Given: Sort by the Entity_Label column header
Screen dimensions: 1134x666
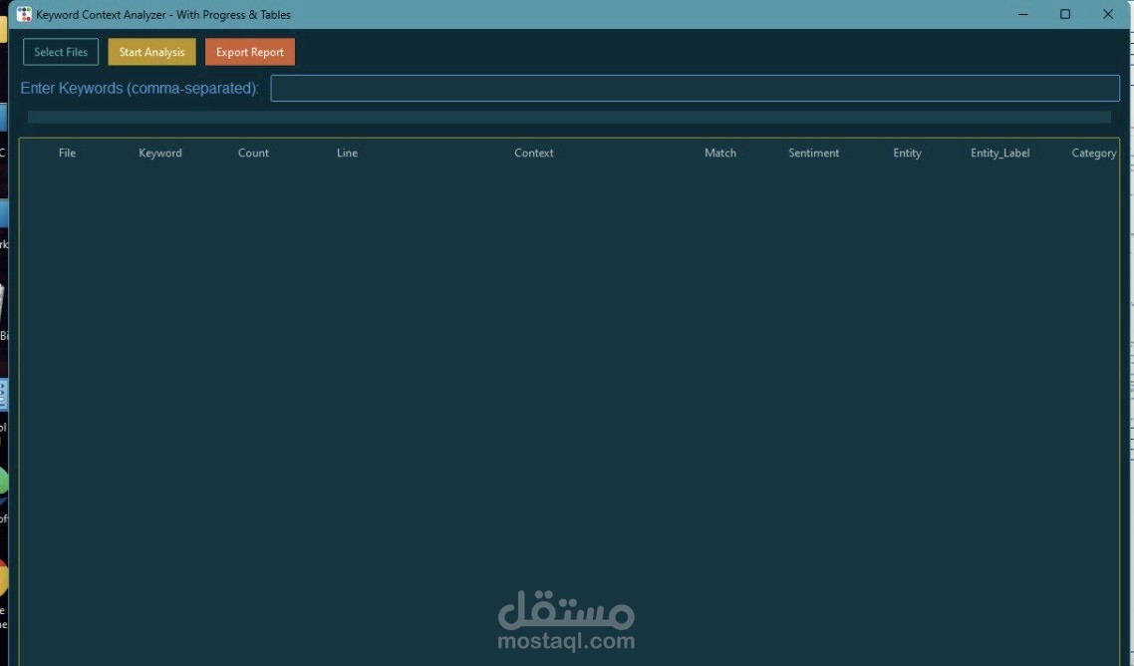Looking at the screenshot, I should [x=1000, y=153].
